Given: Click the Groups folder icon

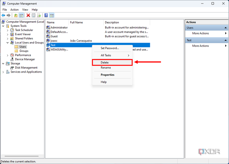Looking at the screenshot, I should [16, 51].
